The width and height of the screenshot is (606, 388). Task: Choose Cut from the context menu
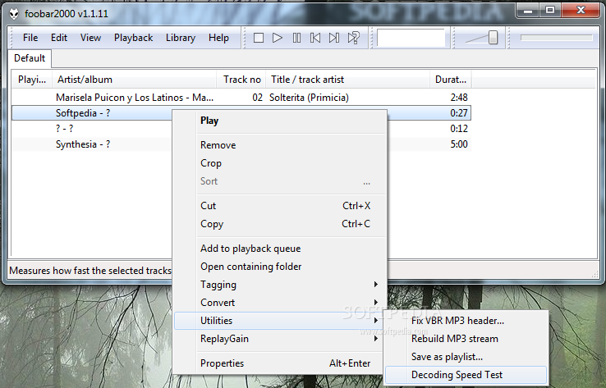click(x=280, y=206)
